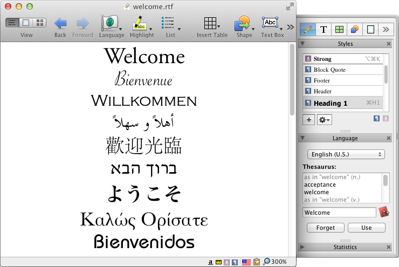Click the Insert Table grid icon
This screenshot has width=399, height=267.
pos(210,23)
